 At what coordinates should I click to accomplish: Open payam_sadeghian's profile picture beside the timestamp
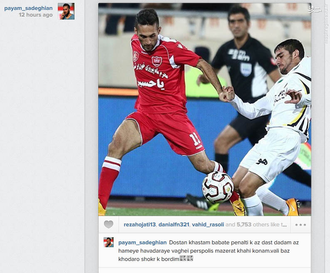[66, 11]
